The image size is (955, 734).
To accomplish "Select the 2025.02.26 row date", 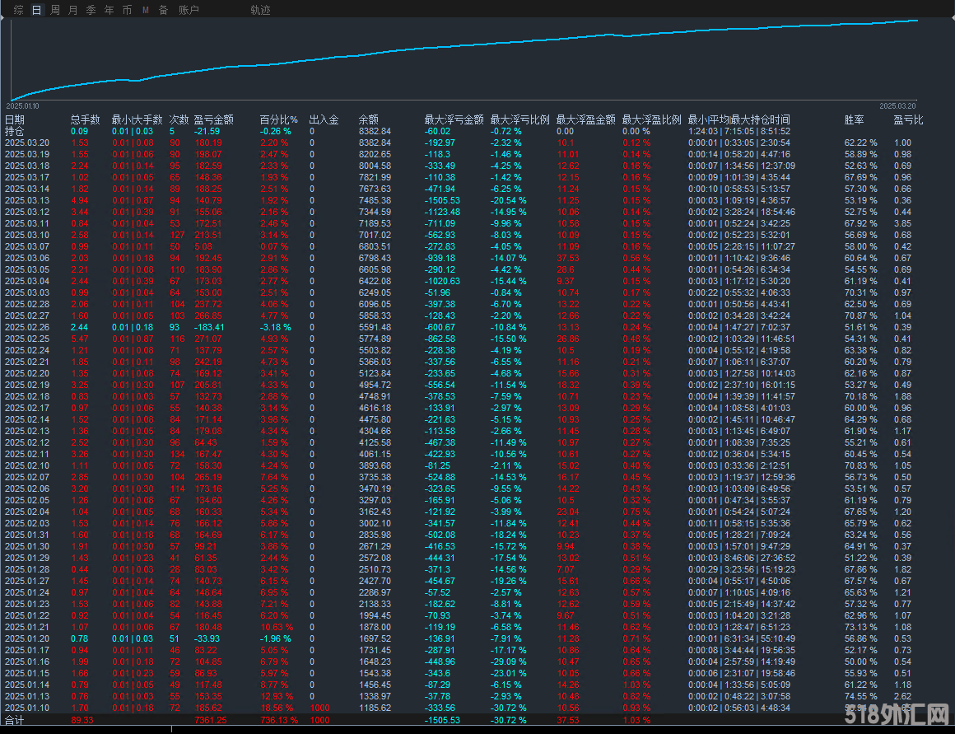I will 26,327.
